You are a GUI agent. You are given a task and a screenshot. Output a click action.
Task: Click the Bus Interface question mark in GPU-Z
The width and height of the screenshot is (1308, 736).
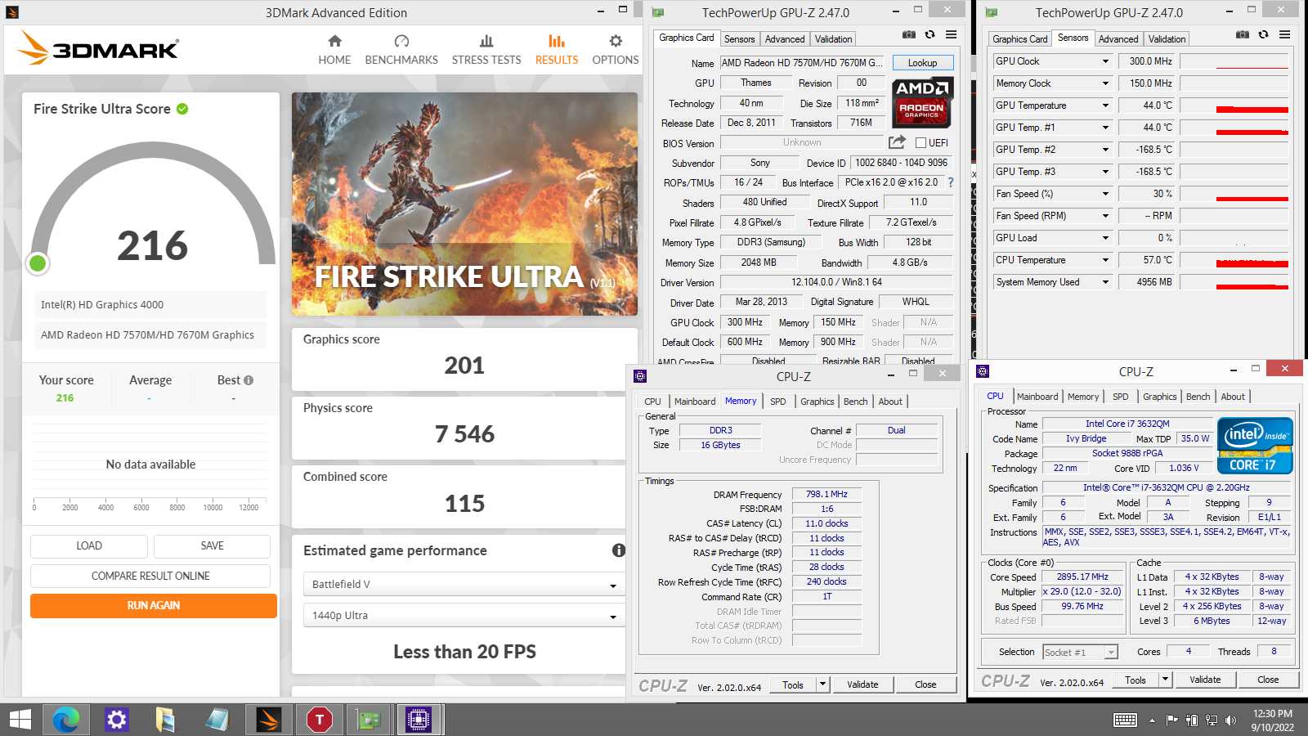click(951, 182)
